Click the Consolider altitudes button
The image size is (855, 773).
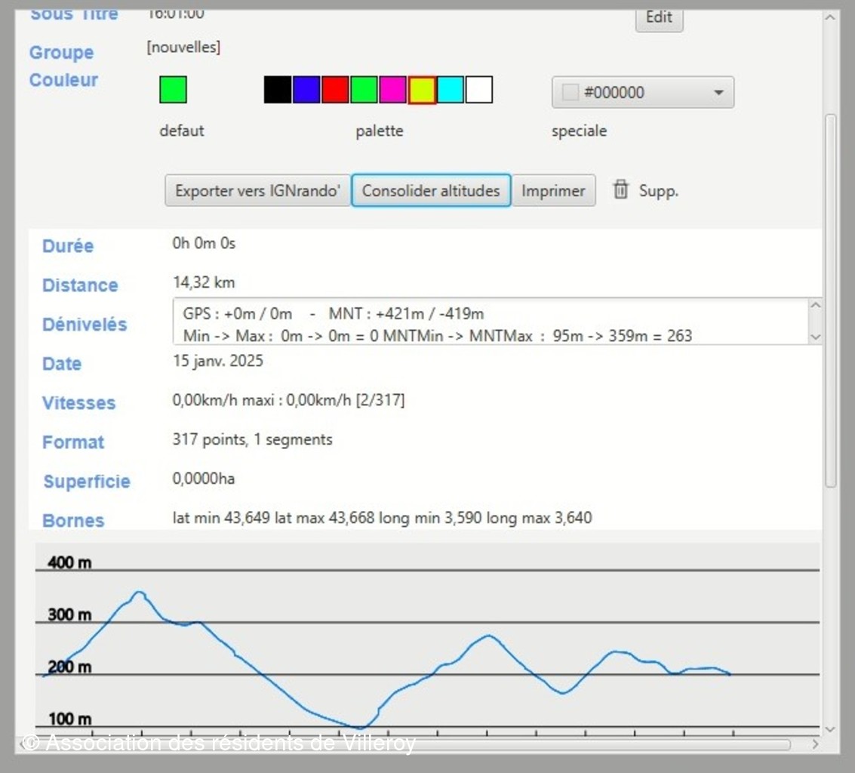point(431,191)
